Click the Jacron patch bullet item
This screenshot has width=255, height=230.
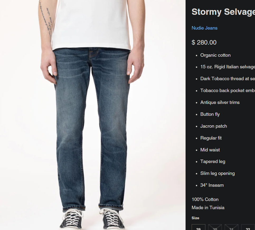coord(214,126)
